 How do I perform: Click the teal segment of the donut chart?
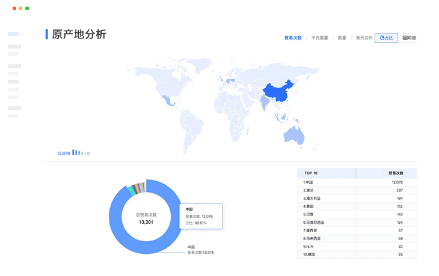[x=131, y=190]
